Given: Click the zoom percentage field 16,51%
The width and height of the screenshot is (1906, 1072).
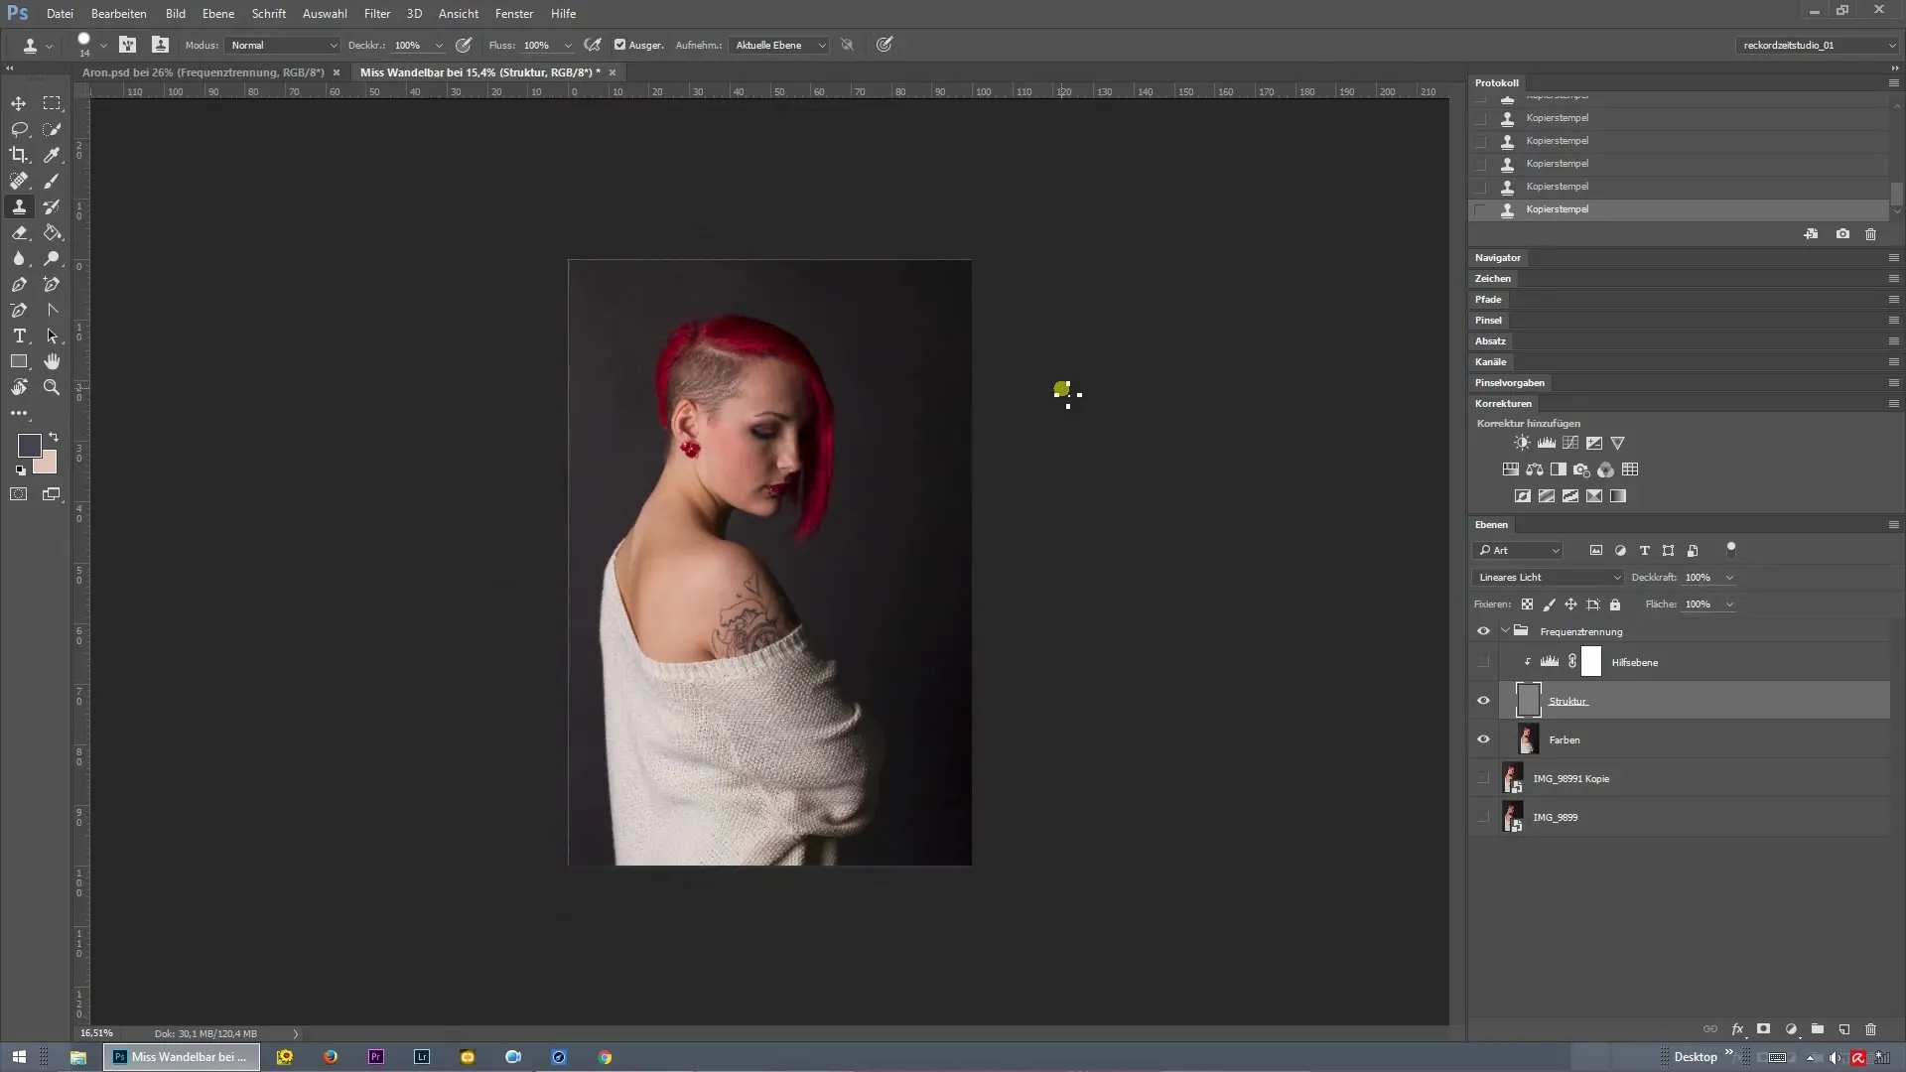Looking at the screenshot, I should (x=97, y=1033).
